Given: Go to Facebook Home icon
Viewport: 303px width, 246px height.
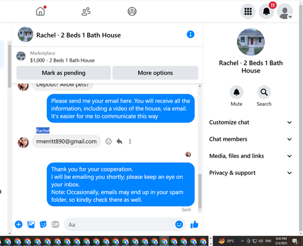Looking at the screenshot, I should pos(41,11).
